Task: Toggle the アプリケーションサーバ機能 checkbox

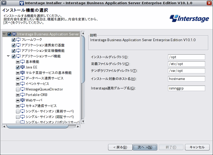Action: (14, 56)
